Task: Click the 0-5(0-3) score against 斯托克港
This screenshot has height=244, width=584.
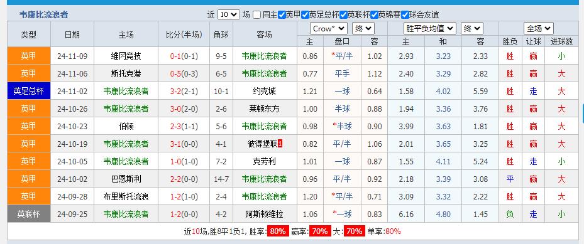Action: 184,74
